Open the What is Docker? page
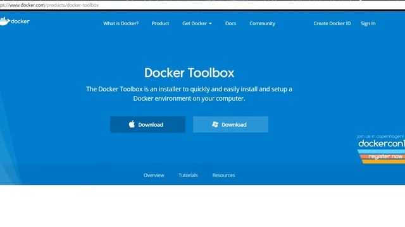 coord(121,23)
